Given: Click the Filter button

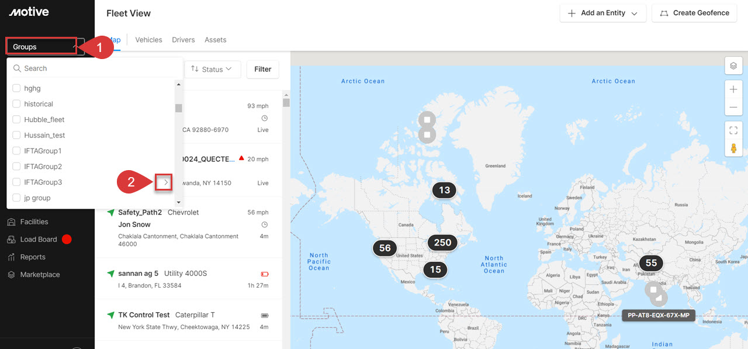Looking at the screenshot, I should [262, 69].
